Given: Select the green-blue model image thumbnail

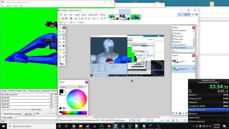Looking at the screenshot, I should point(136,17).
